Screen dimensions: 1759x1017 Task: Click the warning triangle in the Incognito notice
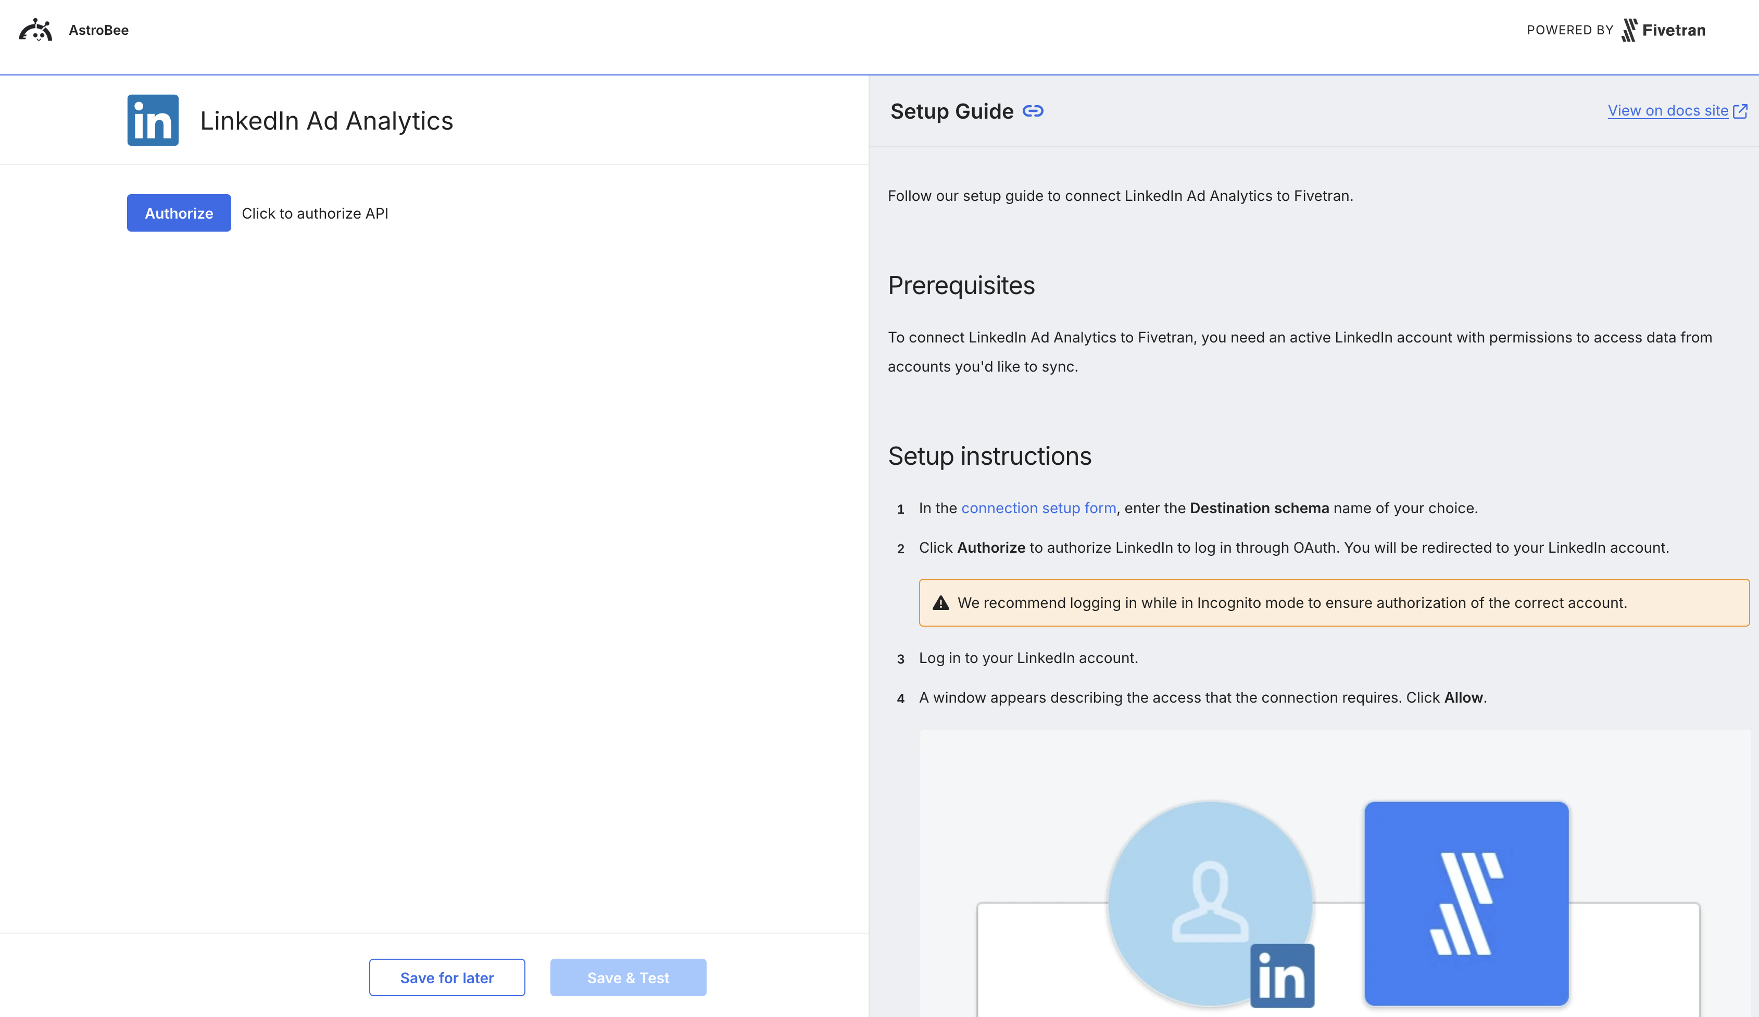coord(941,602)
